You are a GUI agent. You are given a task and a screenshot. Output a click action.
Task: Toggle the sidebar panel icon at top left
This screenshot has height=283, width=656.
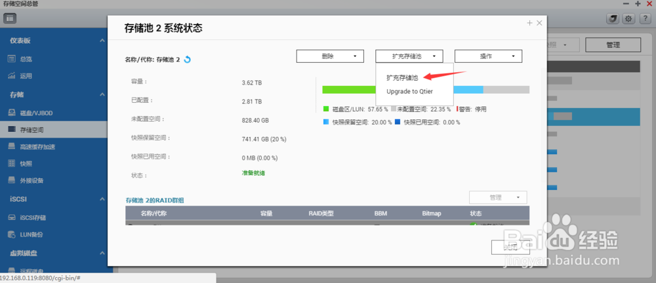tap(10, 18)
